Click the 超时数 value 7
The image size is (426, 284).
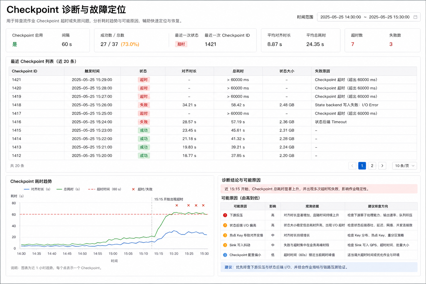pyautogui.click(x=353, y=44)
